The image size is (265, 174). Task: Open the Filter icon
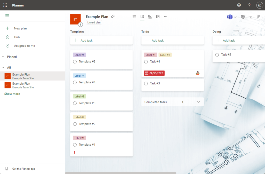(251, 17)
